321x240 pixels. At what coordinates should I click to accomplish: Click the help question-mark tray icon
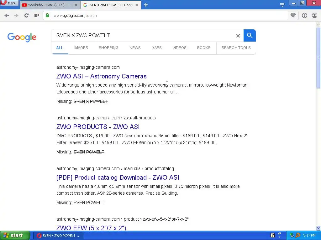[272, 236]
